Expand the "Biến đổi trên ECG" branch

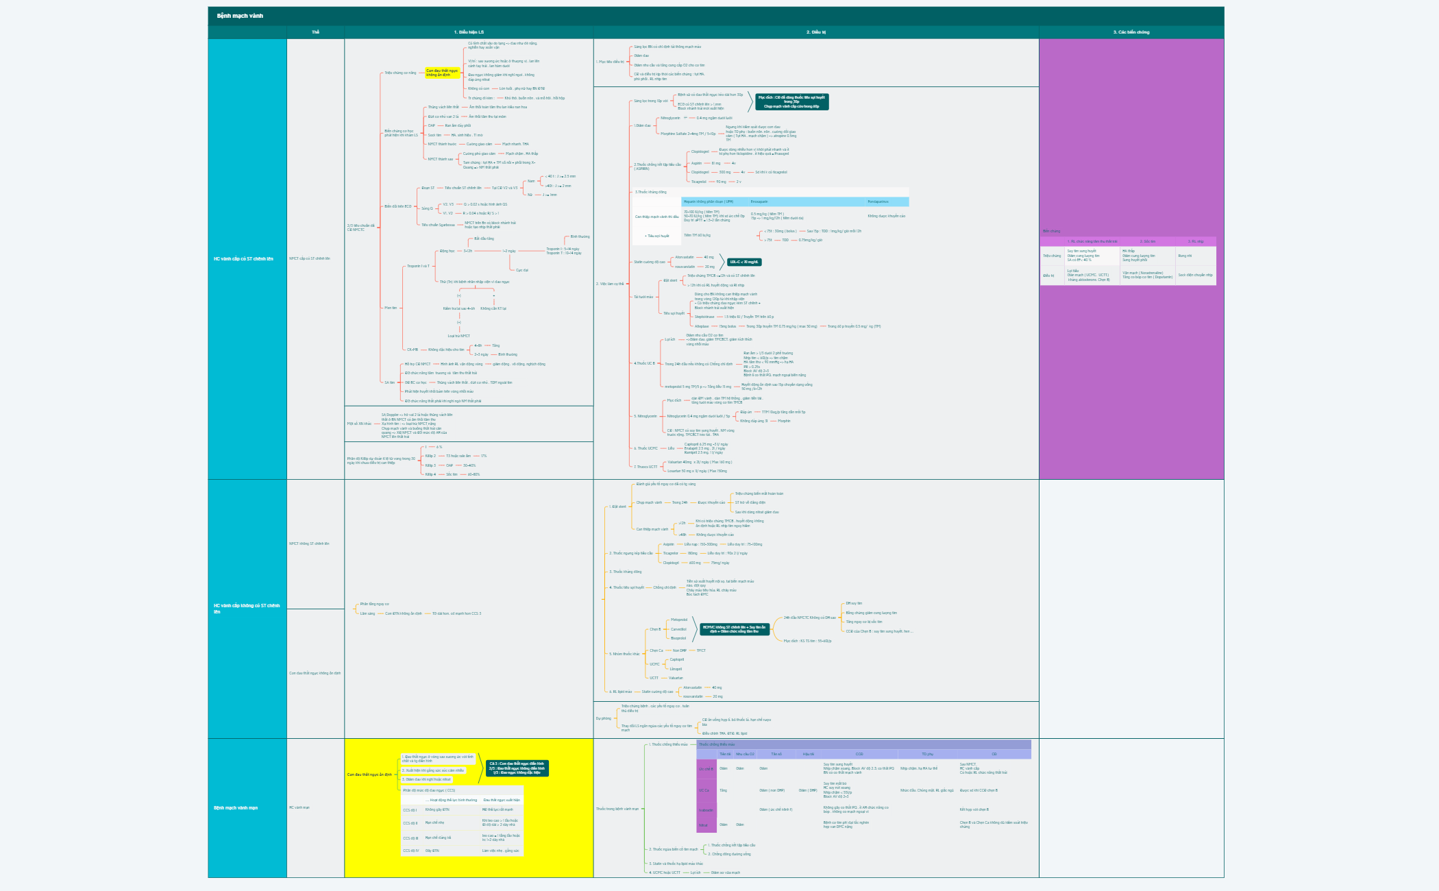pyautogui.click(x=397, y=206)
